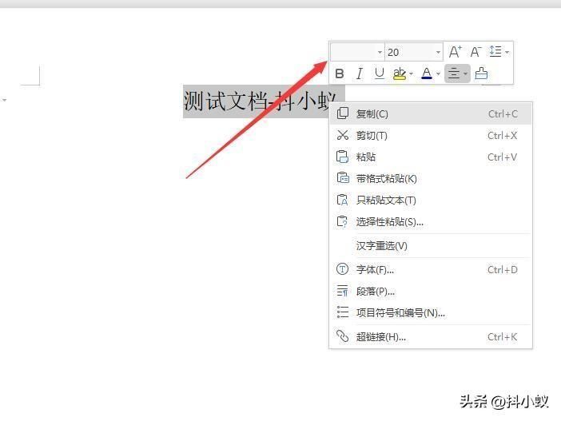Open 项目符号和编号(N)... dialog
The image size is (561, 421).
[431, 313]
